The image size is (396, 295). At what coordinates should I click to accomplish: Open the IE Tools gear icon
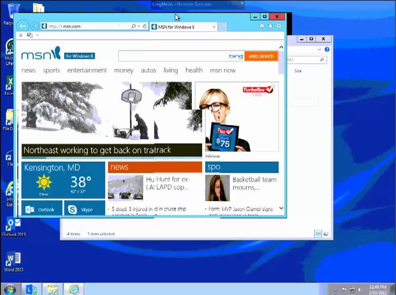pos(279,26)
